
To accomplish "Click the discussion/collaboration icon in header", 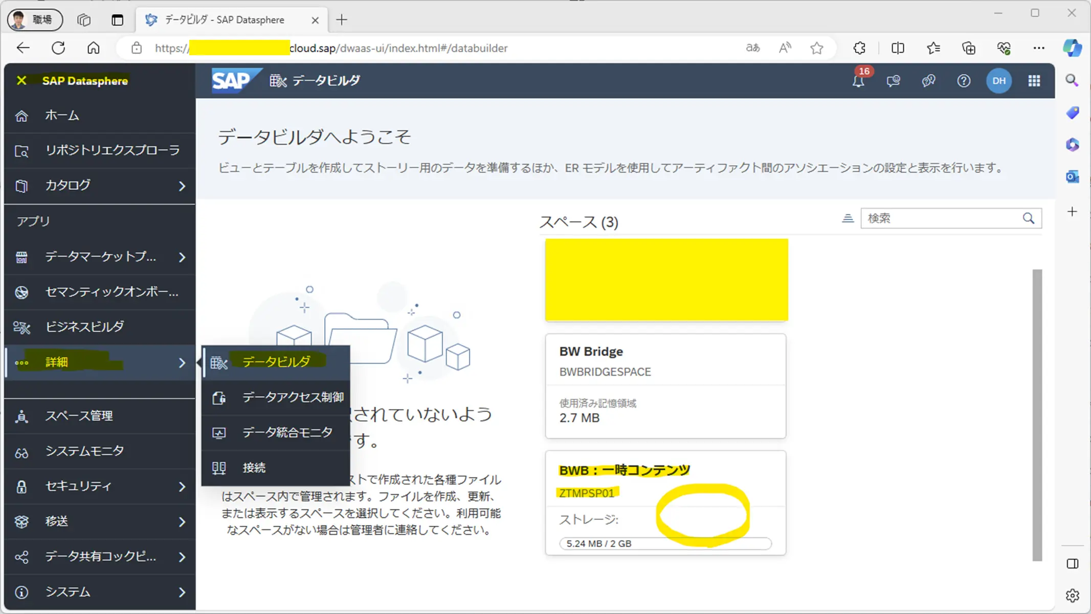I will pyautogui.click(x=929, y=81).
